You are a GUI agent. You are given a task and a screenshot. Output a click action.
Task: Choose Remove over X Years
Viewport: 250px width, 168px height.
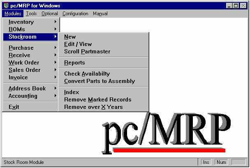[x=104, y=107]
